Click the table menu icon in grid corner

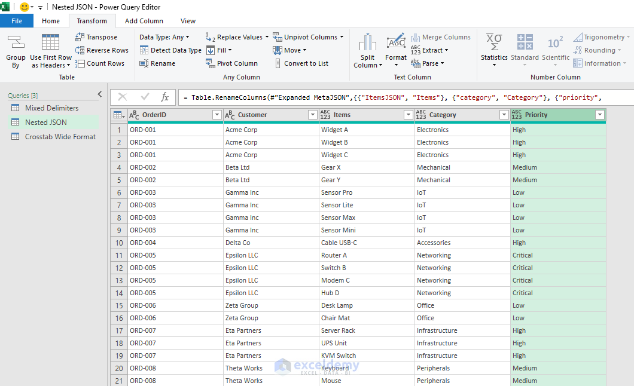coord(119,115)
